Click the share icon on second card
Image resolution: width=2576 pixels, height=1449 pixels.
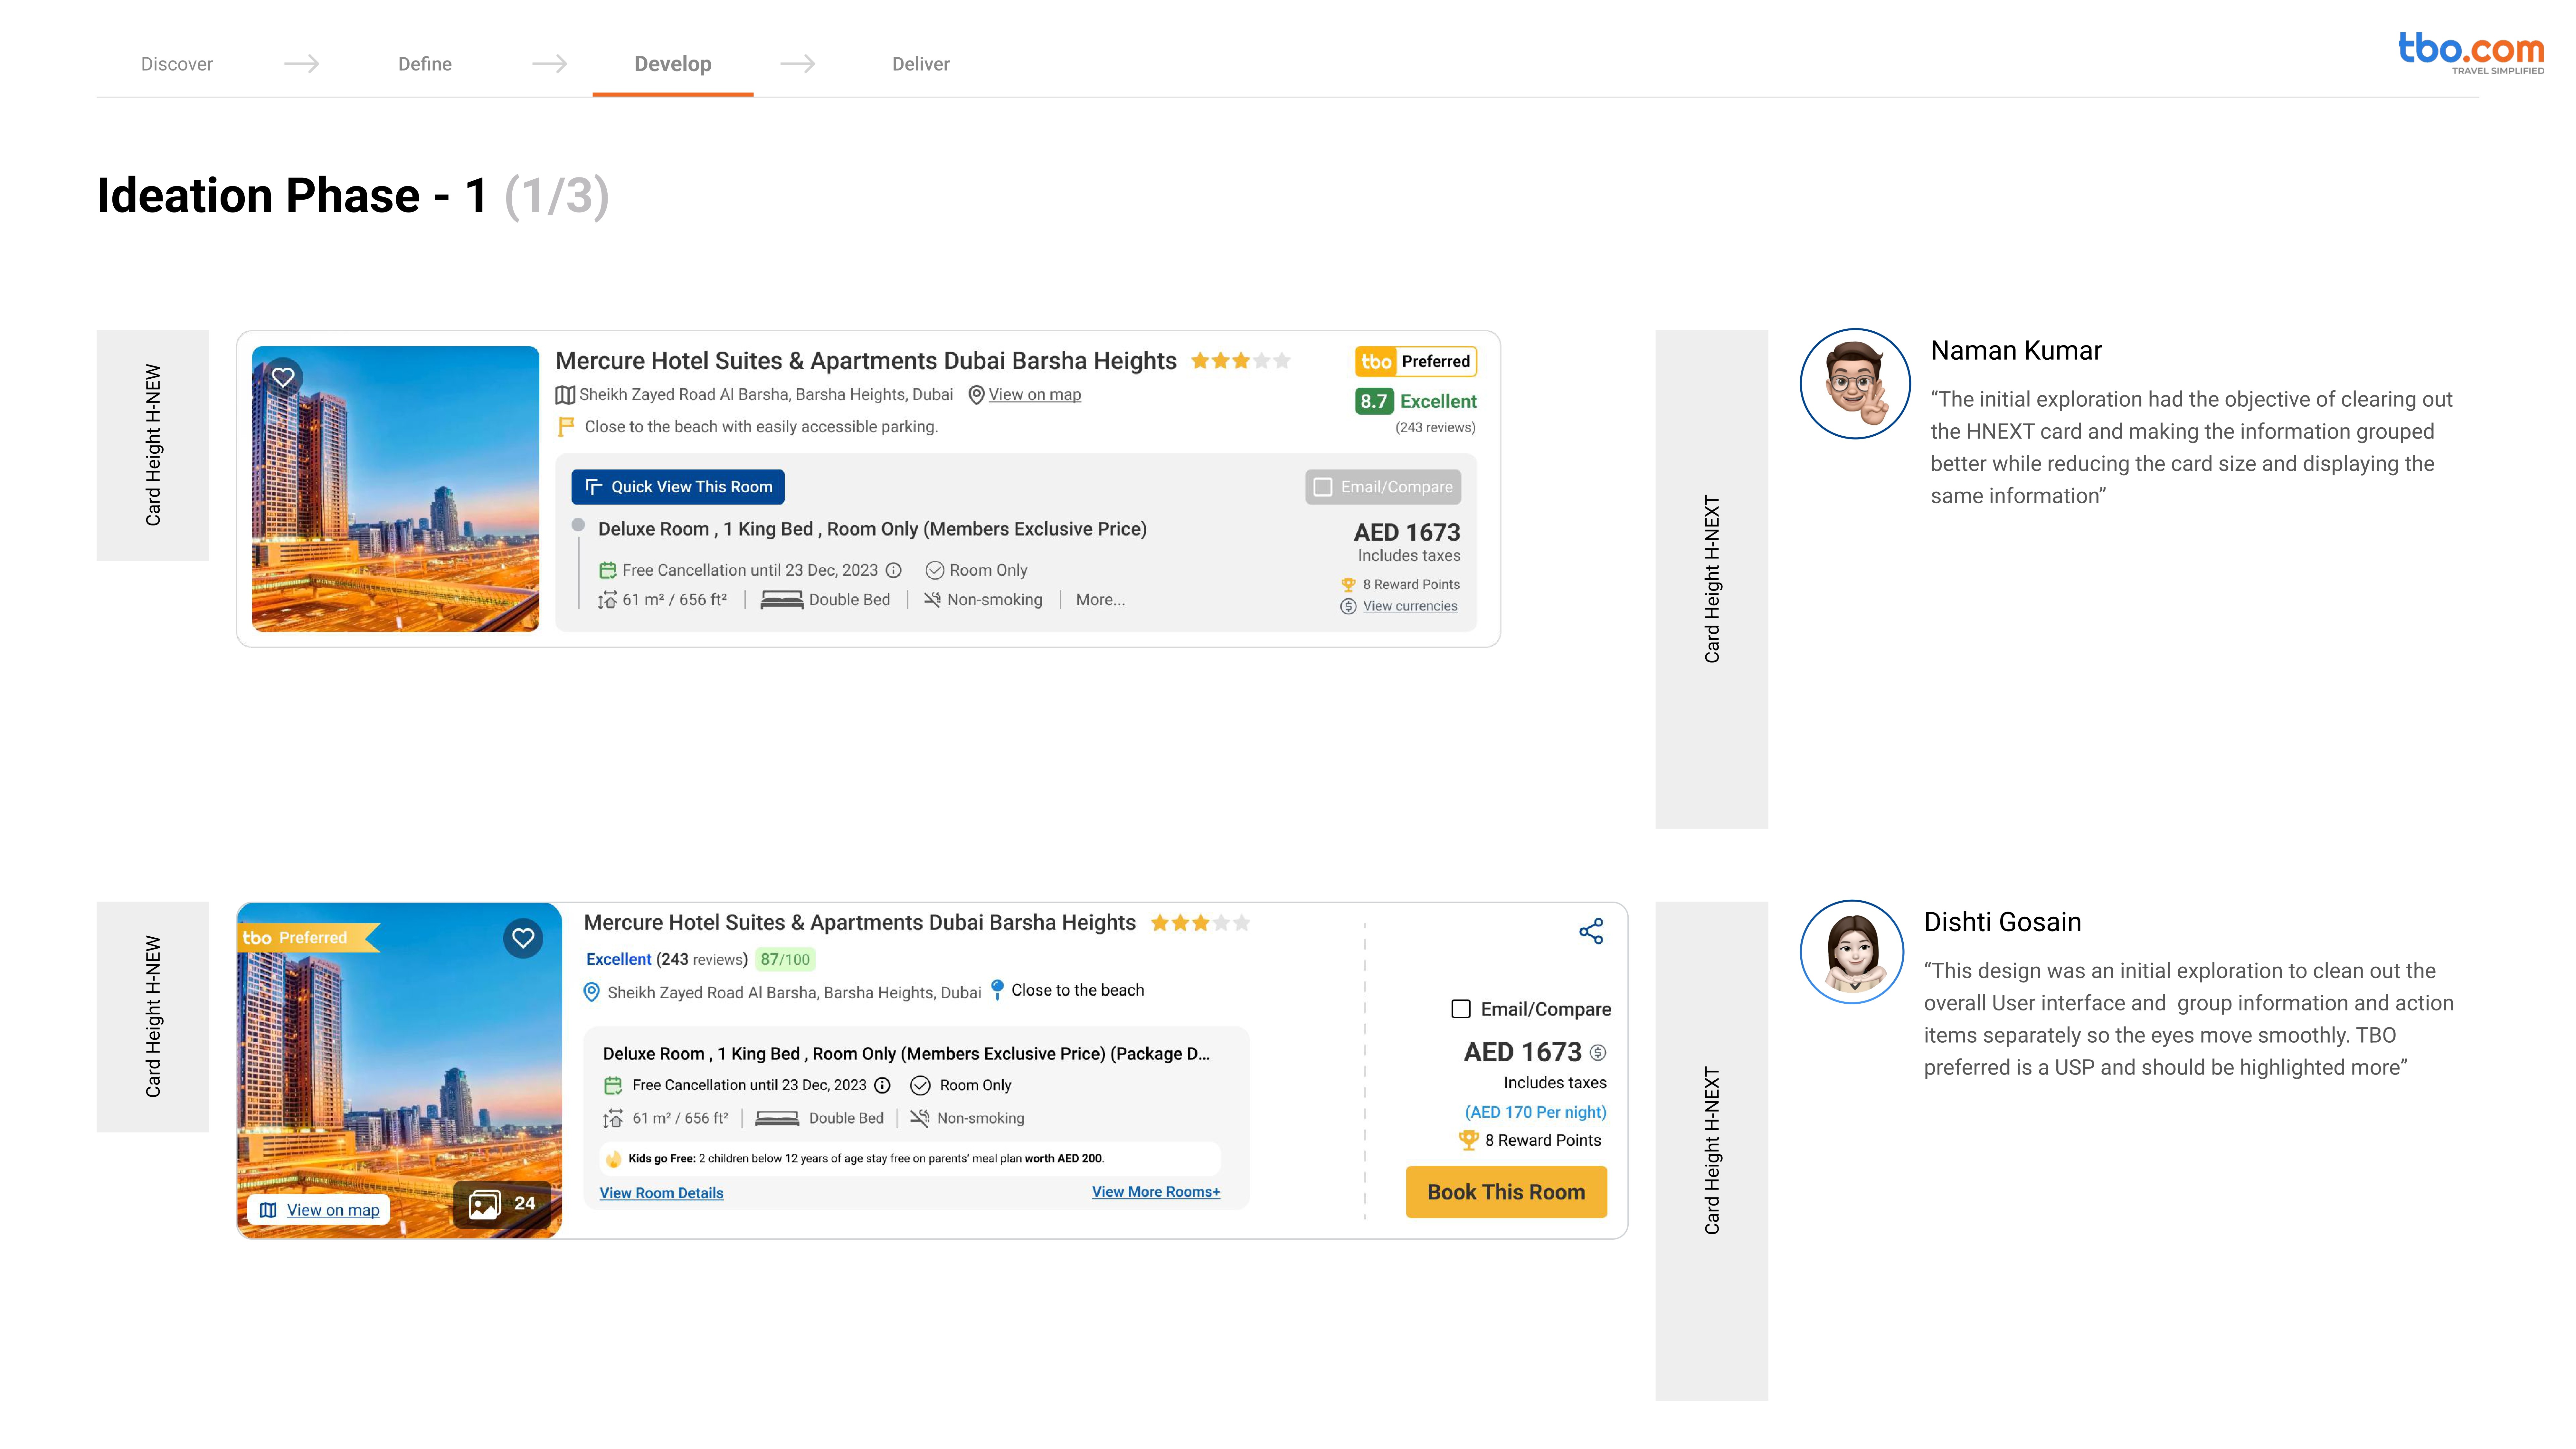pos(1591,931)
